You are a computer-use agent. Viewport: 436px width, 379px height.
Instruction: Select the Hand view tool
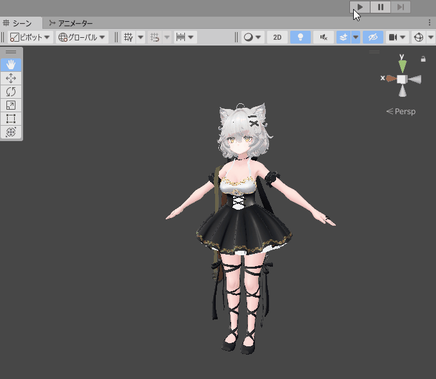[11, 65]
